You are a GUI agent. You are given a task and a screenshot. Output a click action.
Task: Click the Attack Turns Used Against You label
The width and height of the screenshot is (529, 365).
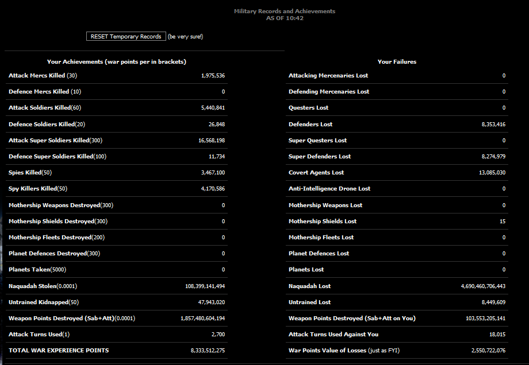[x=333, y=335]
